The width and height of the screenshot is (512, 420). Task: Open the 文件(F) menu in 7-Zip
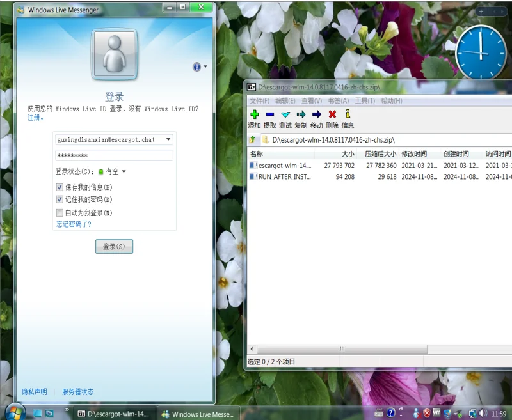(260, 101)
